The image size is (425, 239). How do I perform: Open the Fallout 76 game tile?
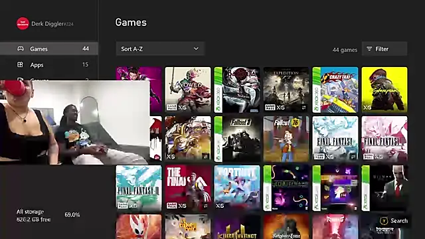click(286, 139)
